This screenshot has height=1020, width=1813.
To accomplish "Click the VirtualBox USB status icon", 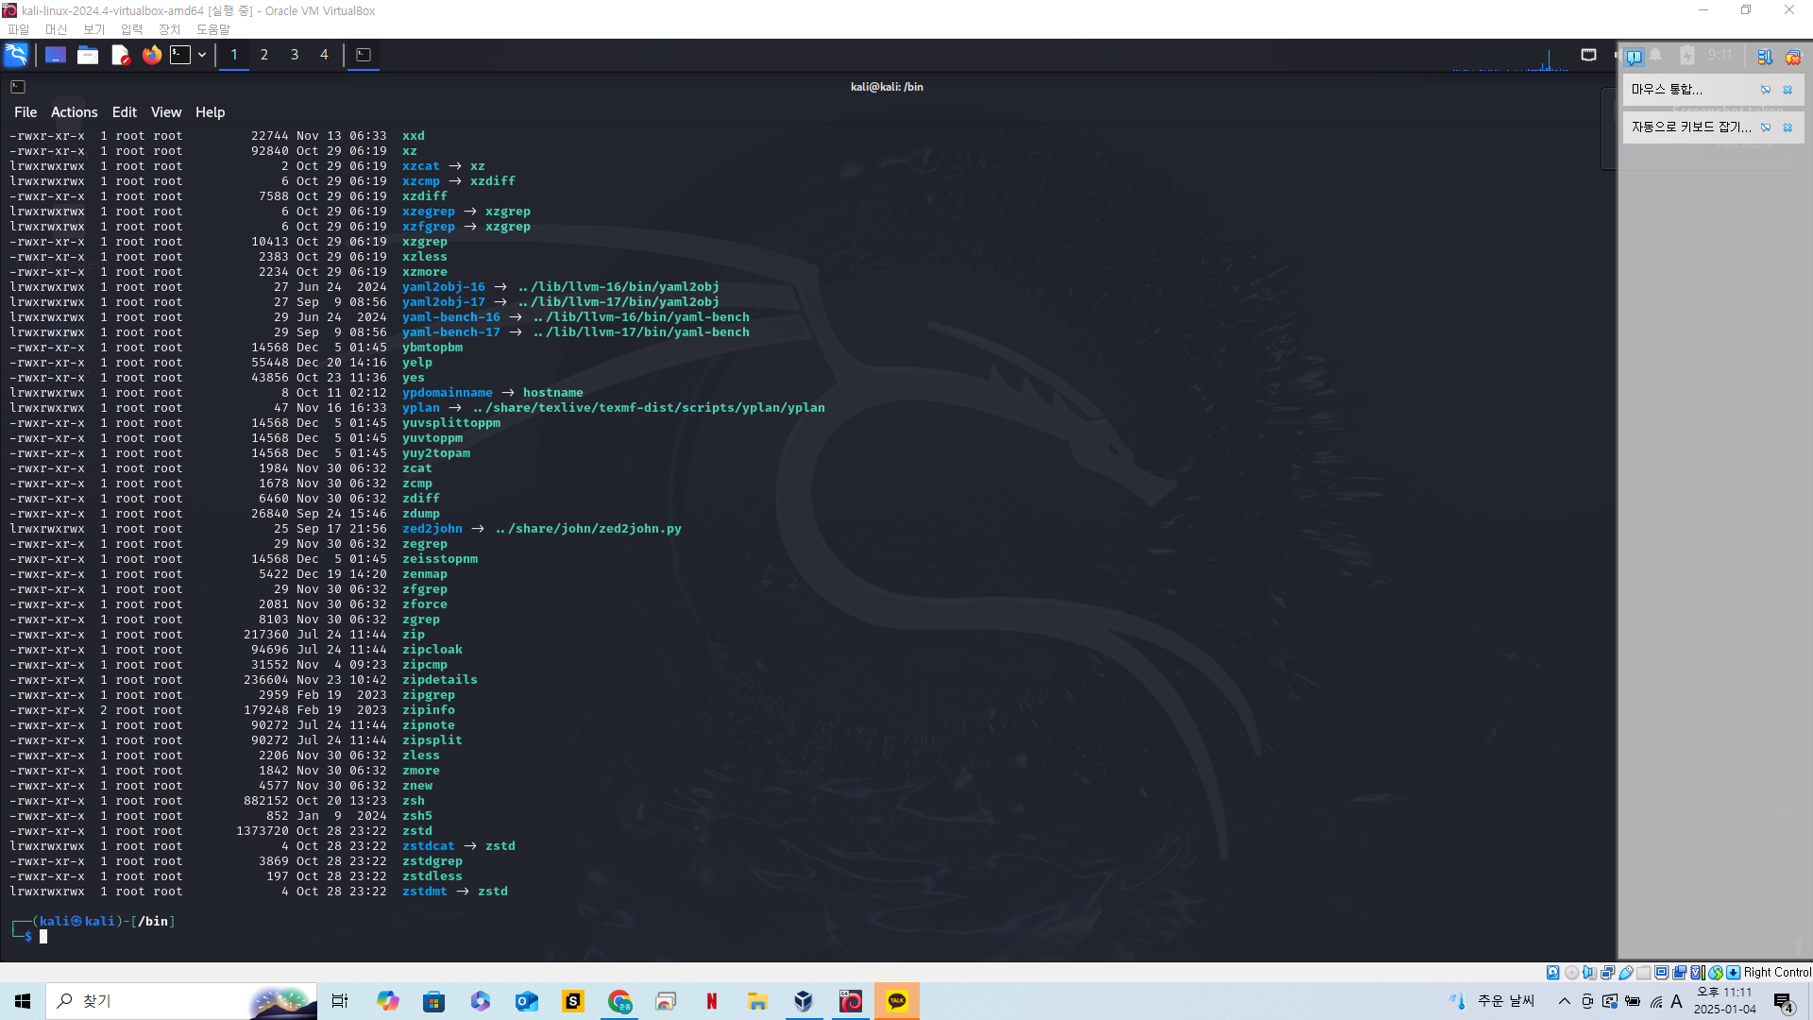I will click(1626, 973).
